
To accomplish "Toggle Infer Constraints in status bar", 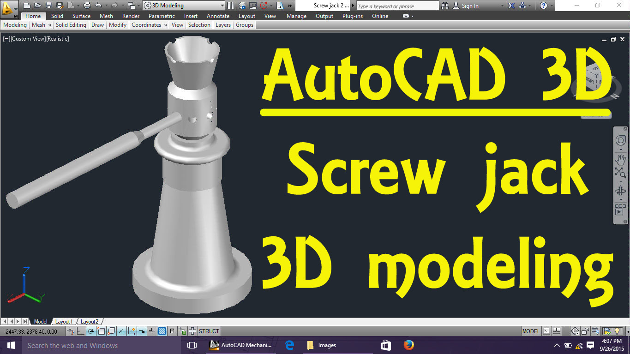I will tap(71, 331).
